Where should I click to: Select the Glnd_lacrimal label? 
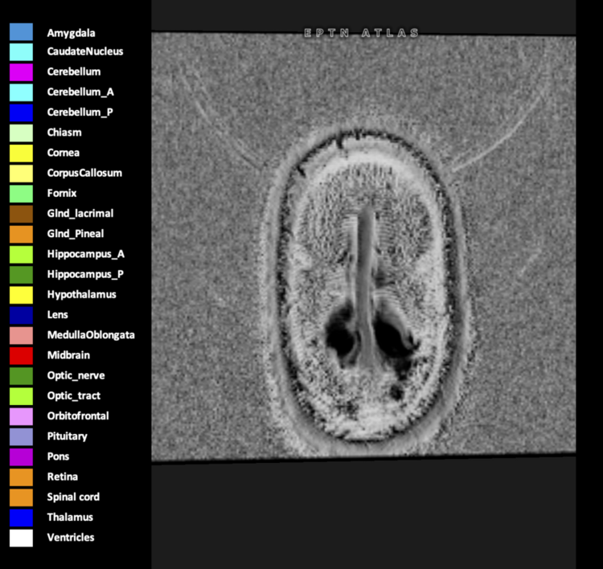[x=80, y=214]
